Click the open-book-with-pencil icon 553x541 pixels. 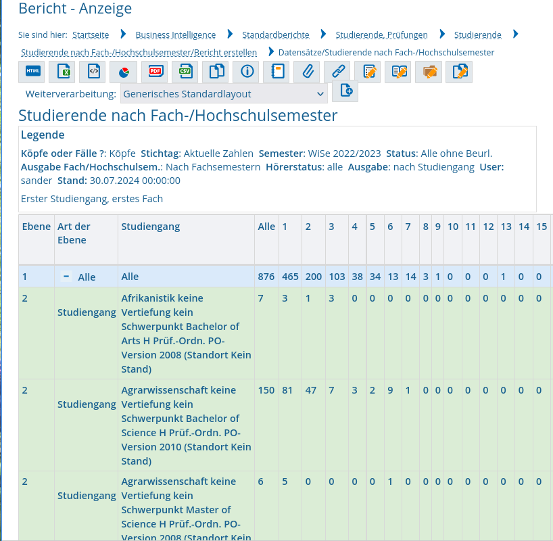click(398, 72)
